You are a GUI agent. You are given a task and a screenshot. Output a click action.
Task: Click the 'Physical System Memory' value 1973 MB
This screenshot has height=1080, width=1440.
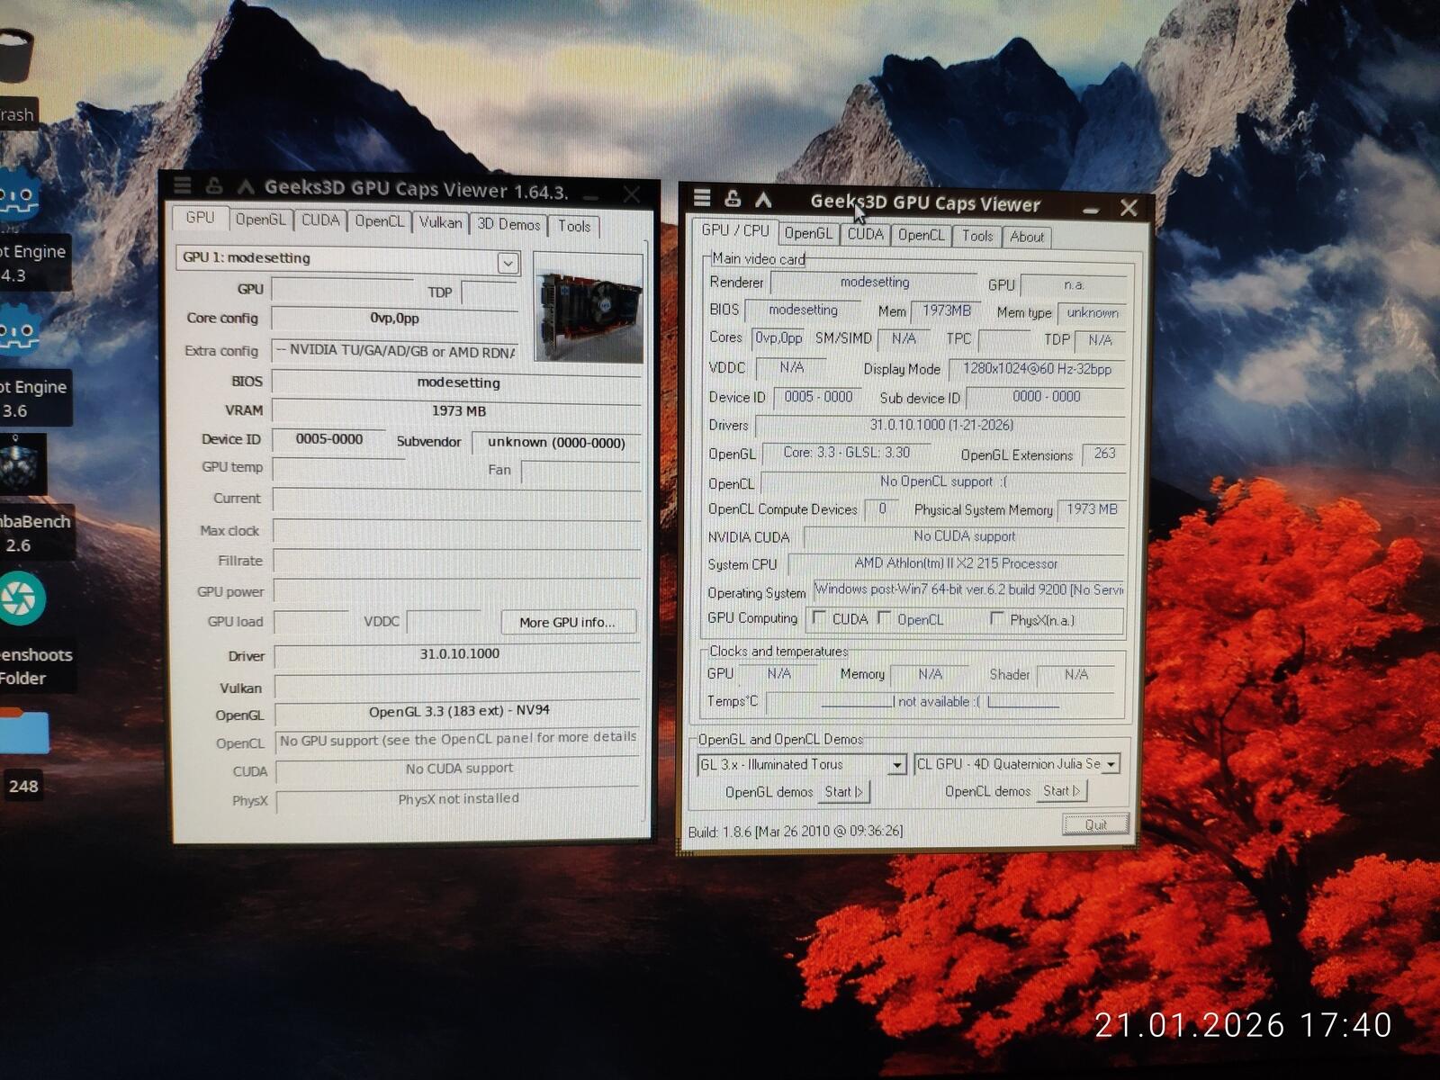(x=1092, y=509)
